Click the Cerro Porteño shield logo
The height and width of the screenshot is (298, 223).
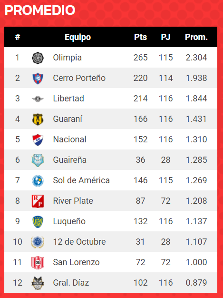tap(38, 78)
